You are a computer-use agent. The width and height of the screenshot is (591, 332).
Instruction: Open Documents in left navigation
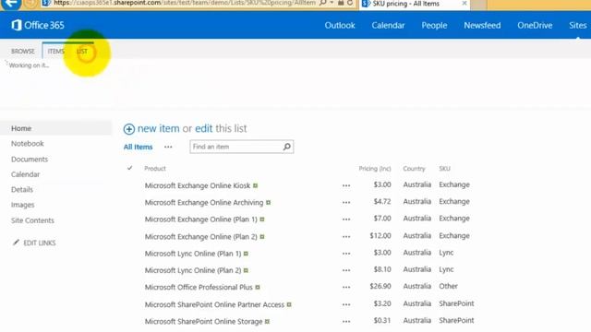click(30, 160)
